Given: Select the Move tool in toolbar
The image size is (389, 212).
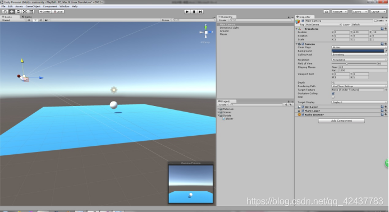Looking at the screenshot, I should tap(12, 12).
